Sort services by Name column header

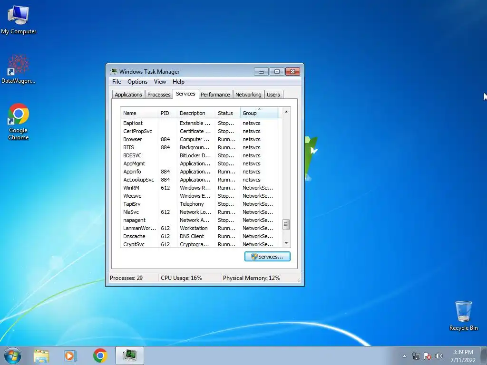coord(139,113)
